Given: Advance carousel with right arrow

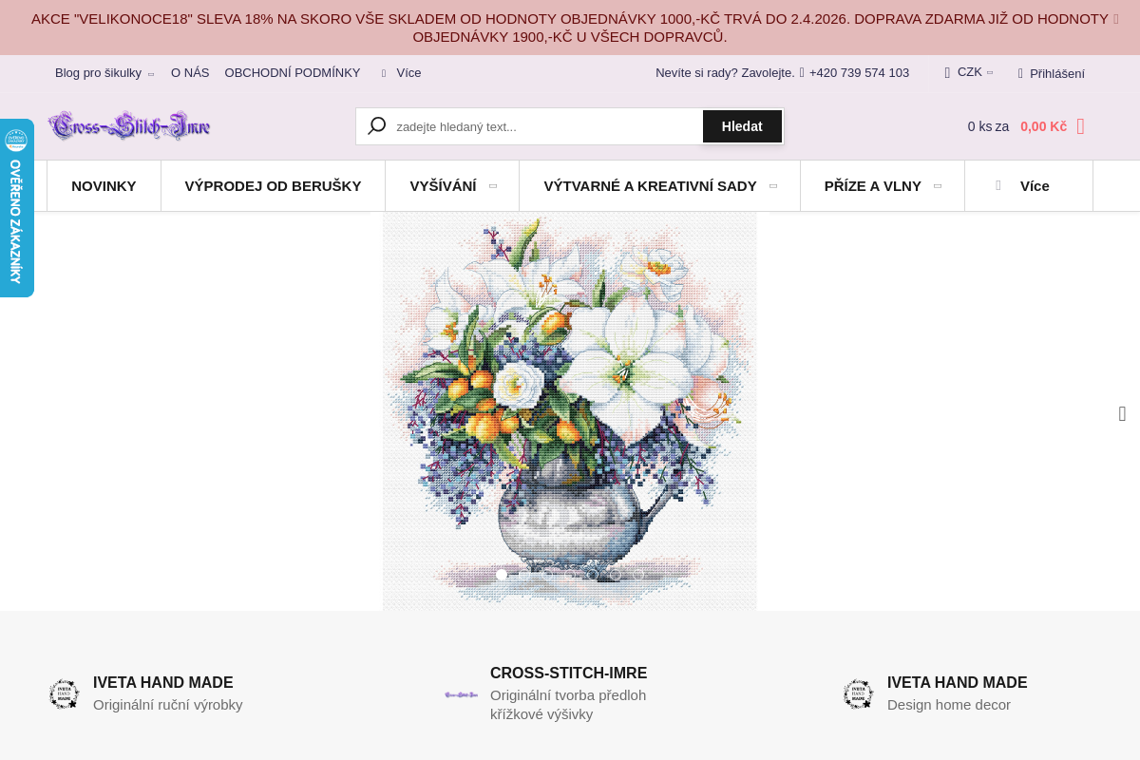Looking at the screenshot, I should [x=1122, y=413].
